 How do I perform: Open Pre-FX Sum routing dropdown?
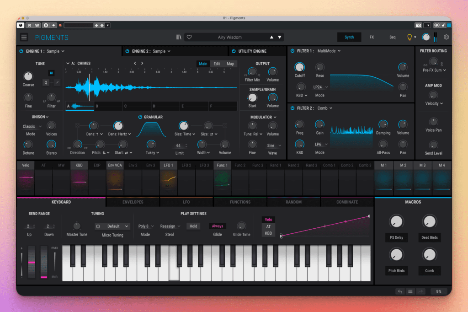434,70
